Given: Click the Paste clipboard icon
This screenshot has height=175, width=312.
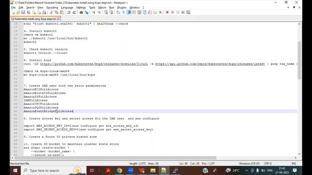Looking at the screenshot, I should (x=62, y=13).
